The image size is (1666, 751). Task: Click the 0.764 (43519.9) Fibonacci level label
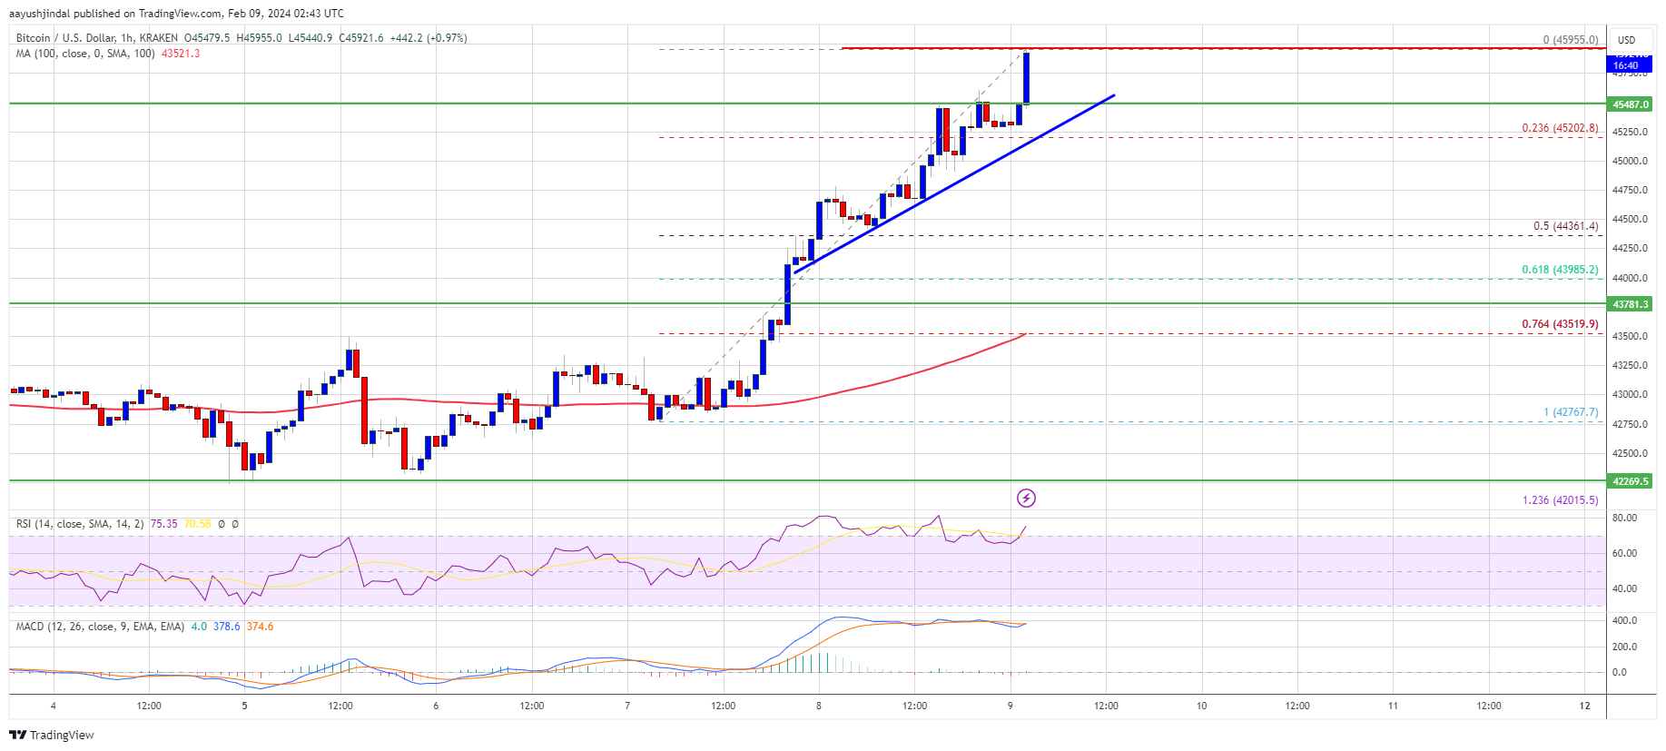1560,324
